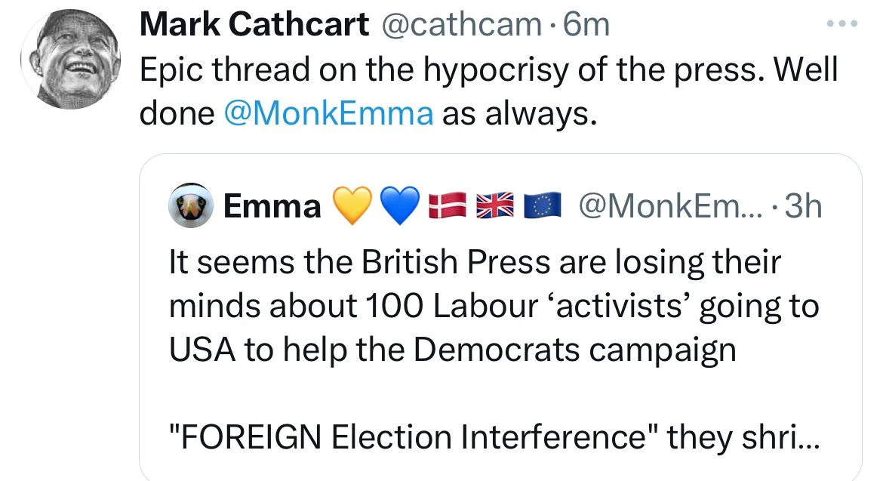Open the @MonkEmma mention link
The height and width of the screenshot is (481, 883).
pyautogui.click(x=329, y=113)
